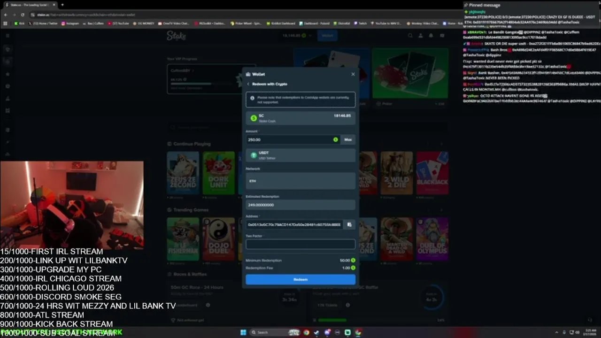The image size is (601, 338).
Task: Open the YouTube bookmark
Action: [118, 23]
